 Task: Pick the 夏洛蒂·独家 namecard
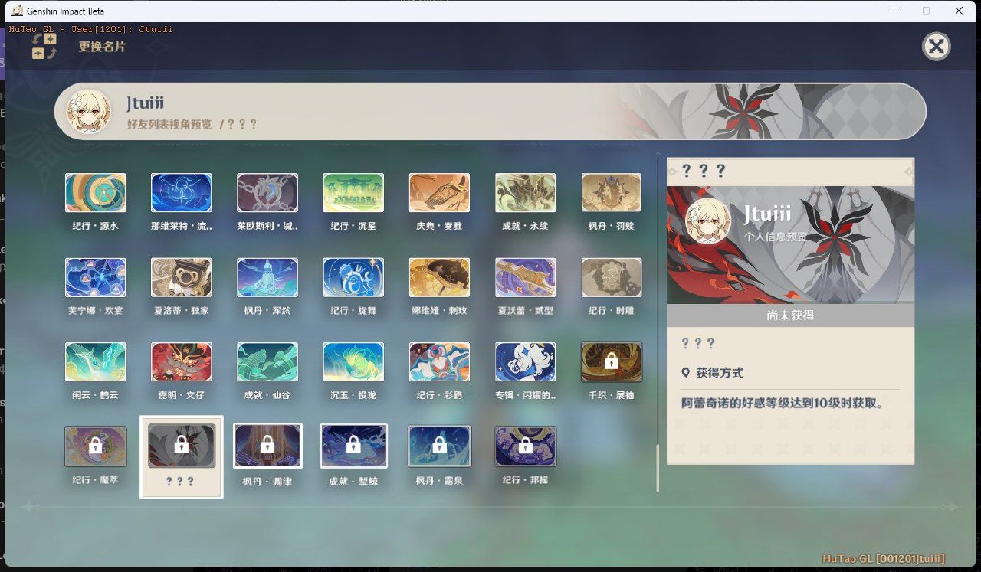(x=182, y=277)
